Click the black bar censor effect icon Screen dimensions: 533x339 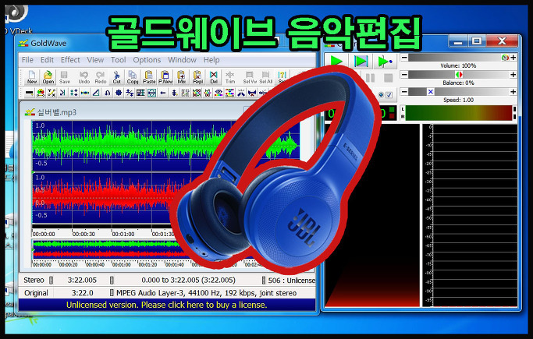pyautogui.click(x=29, y=92)
